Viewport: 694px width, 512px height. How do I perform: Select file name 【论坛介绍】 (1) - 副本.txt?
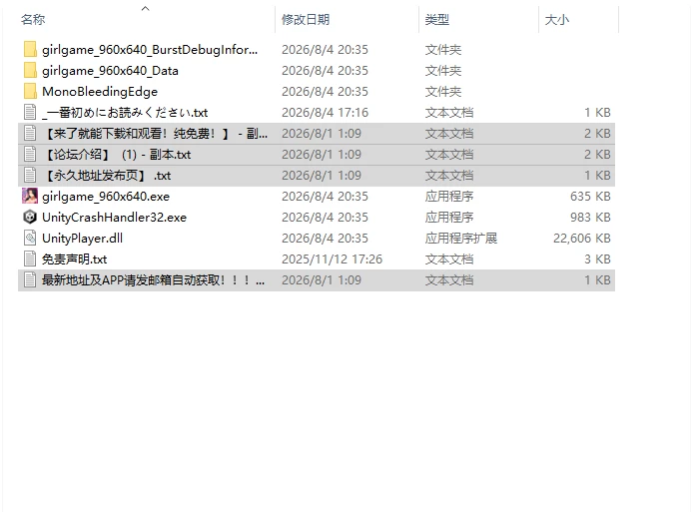(x=117, y=154)
